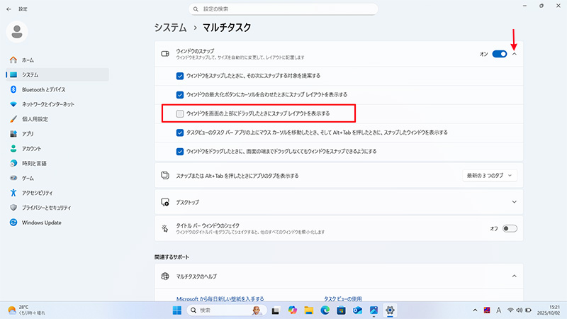This screenshot has width=567, height=319.
Task: Check the box for showing snap layouts when dragging to top
Action: point(180,113)
